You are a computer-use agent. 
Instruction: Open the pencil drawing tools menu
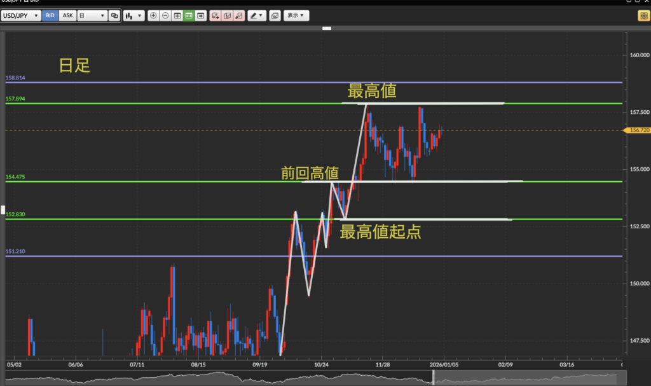[257, 15]
